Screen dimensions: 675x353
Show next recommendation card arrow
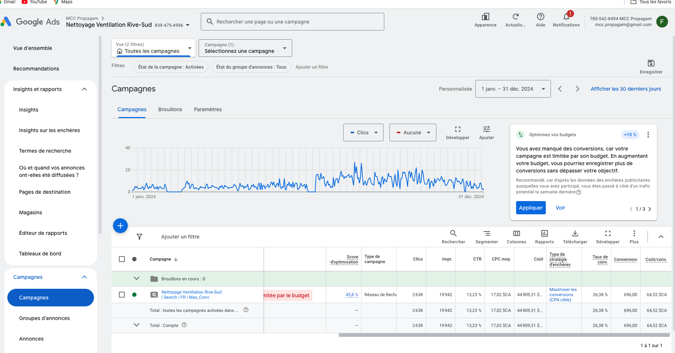(650, 209)
